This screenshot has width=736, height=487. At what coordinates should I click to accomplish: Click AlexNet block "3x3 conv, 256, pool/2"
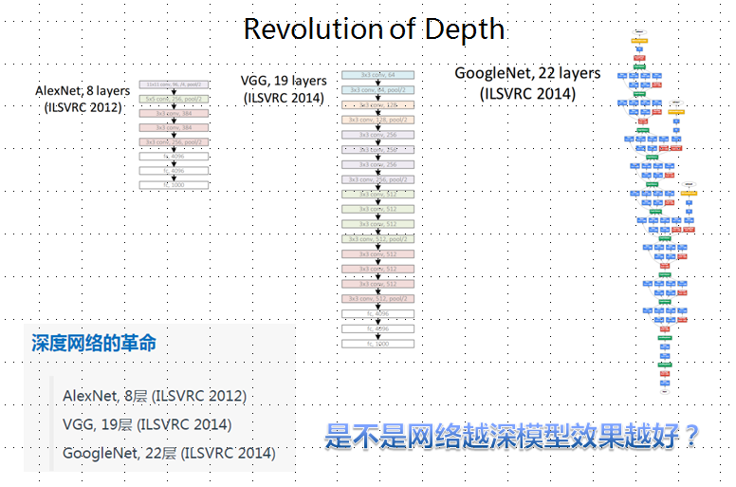(x=174, y=141)
